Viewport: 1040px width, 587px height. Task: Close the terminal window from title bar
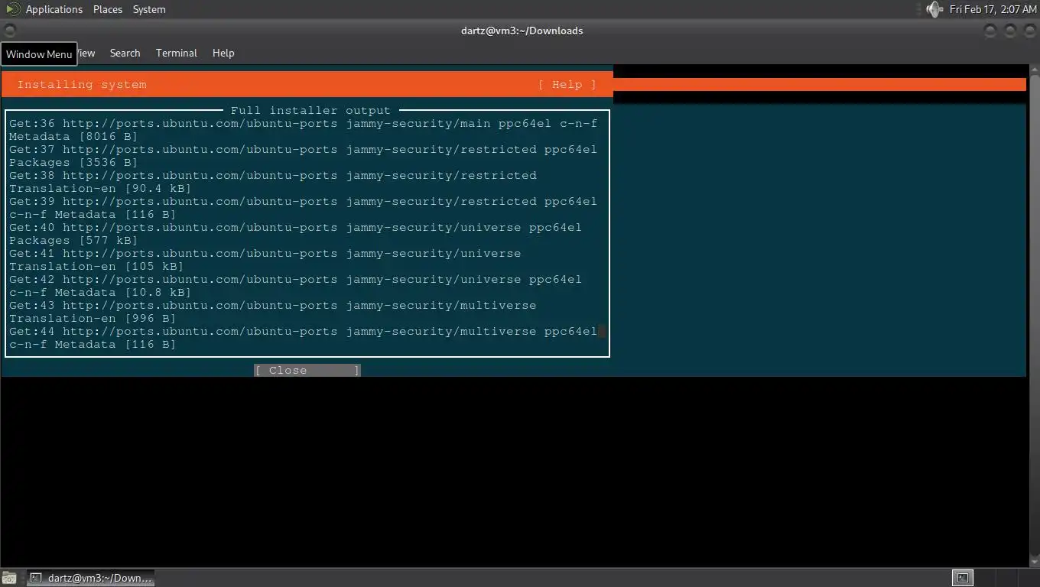point(1029,31)
